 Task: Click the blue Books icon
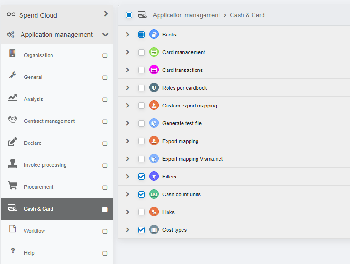[154, 34]
